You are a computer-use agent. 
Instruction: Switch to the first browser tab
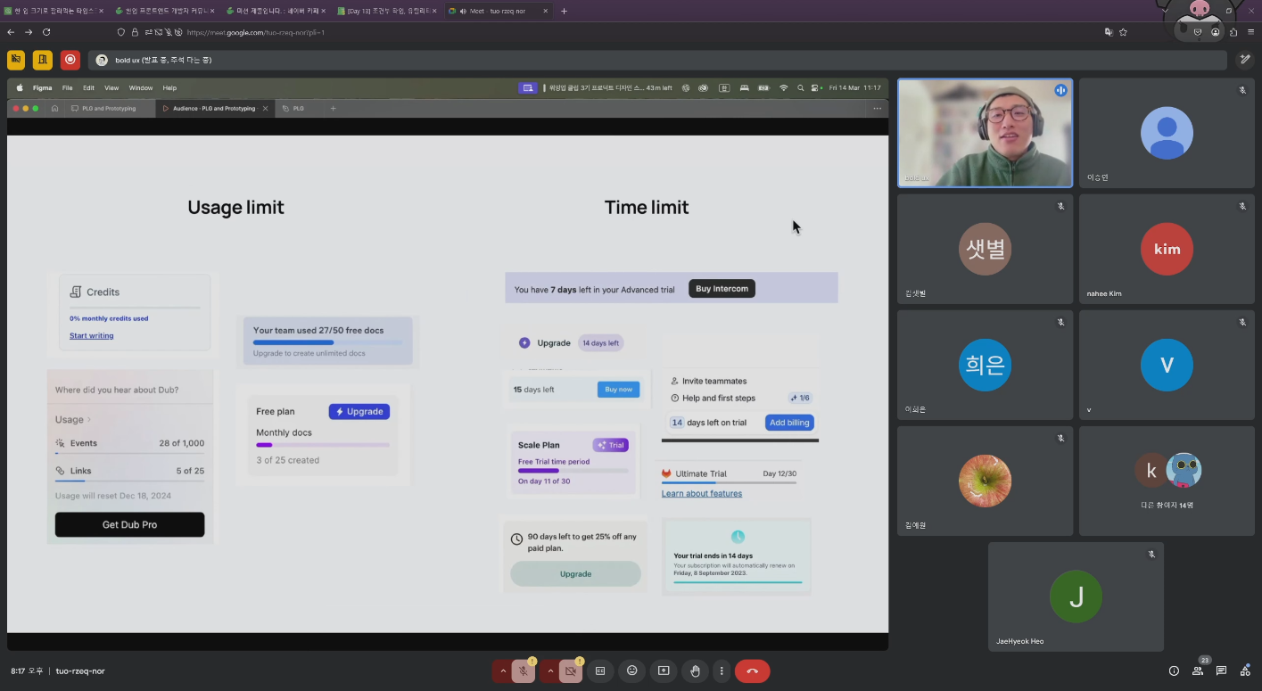click(54, 11)
